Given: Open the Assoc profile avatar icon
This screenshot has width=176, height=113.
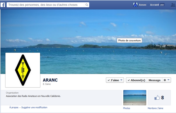Looking at the screenshot, I should pos(135,5).
